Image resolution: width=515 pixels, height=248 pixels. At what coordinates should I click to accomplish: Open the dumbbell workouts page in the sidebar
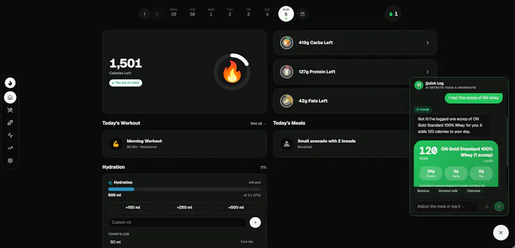pos(10,123)
